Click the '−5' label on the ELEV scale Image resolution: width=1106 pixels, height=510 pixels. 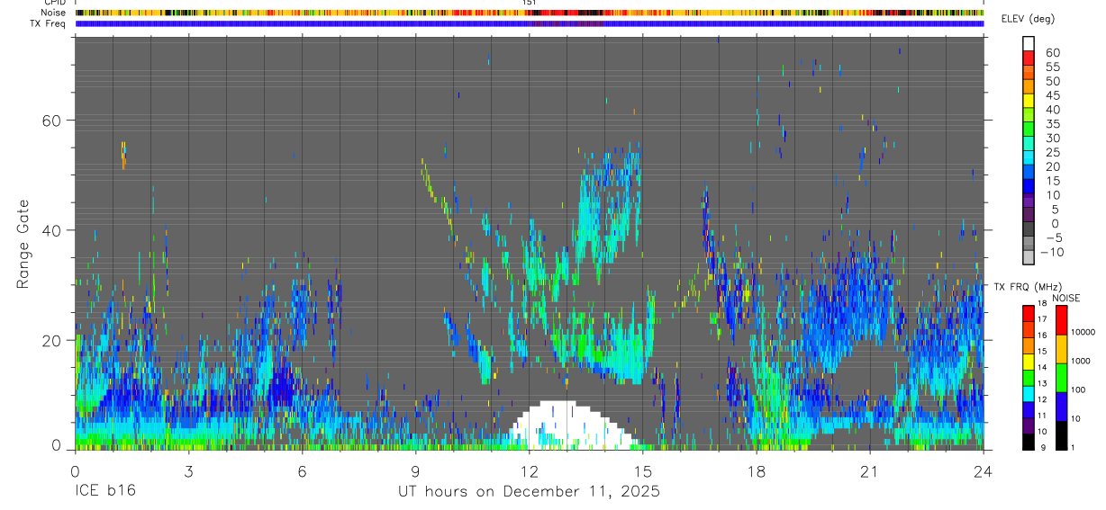click(1054, 238)
